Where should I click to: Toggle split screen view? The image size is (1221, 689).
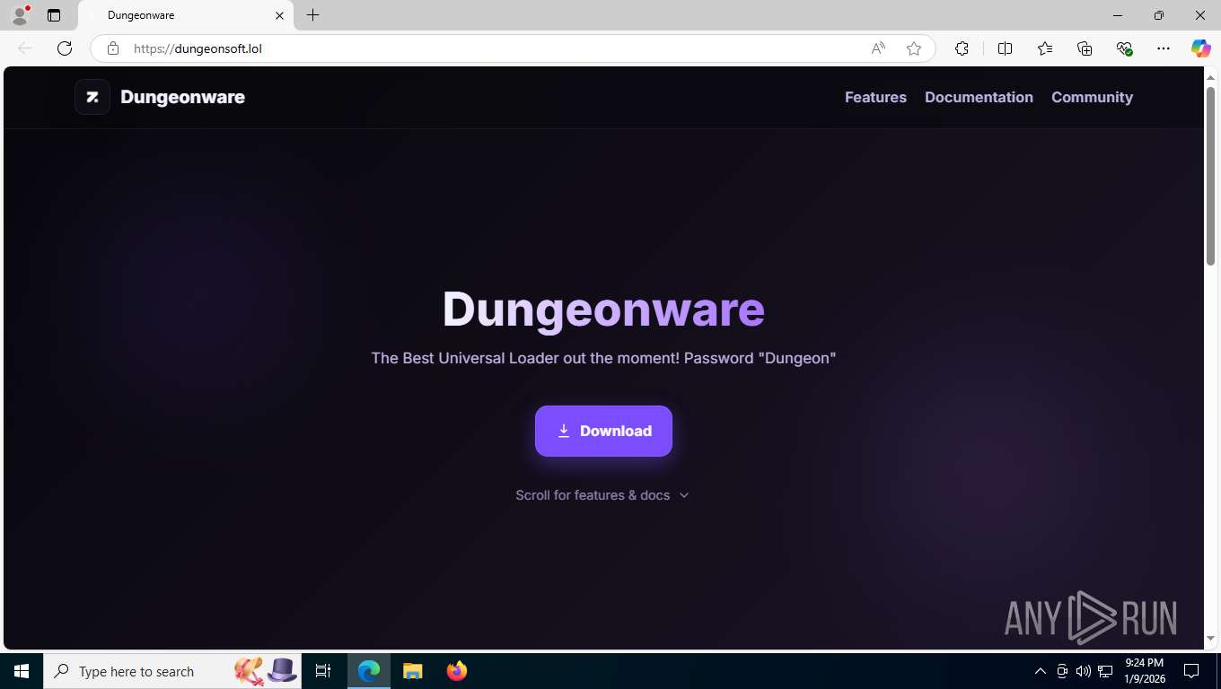pyautogui.click(x=1005, y=48)
